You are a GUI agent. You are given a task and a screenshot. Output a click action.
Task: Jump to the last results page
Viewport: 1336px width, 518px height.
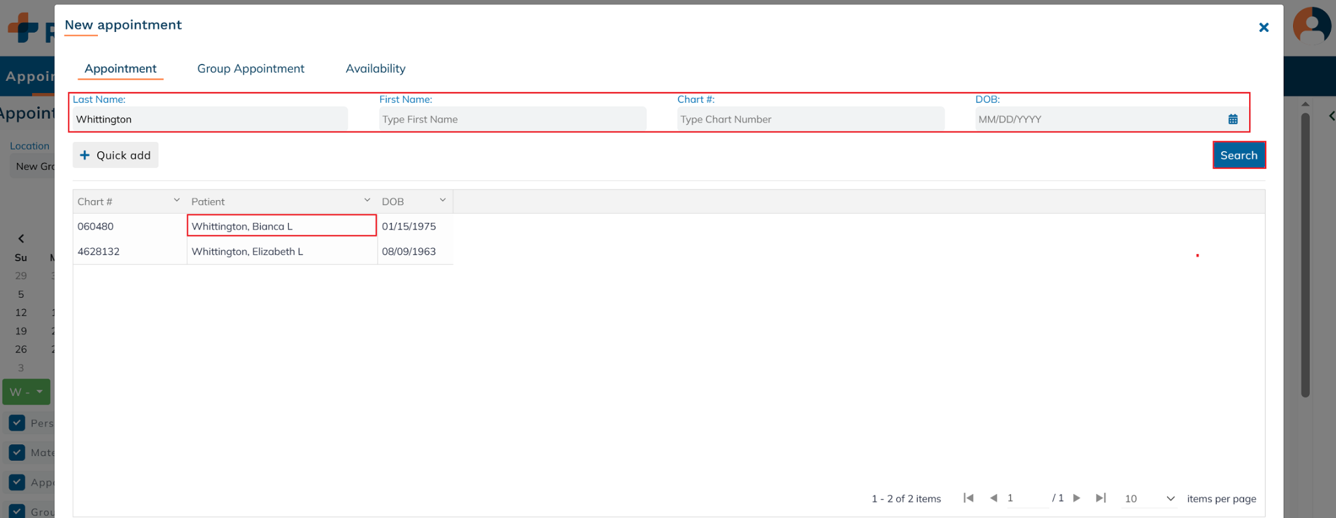coord(1101,498)
